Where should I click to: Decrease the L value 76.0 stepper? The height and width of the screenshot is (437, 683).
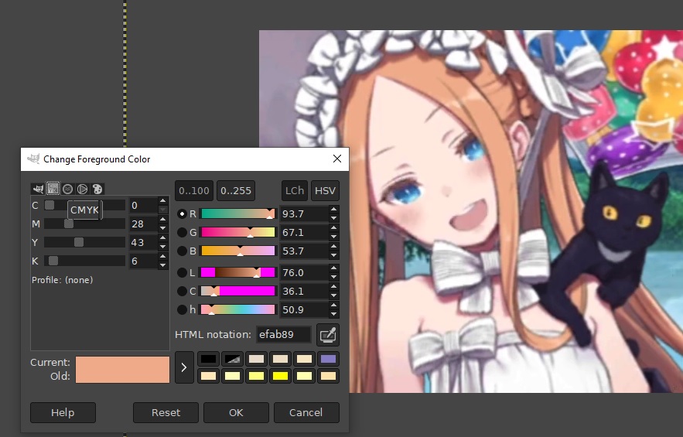[x=333, y=277]
